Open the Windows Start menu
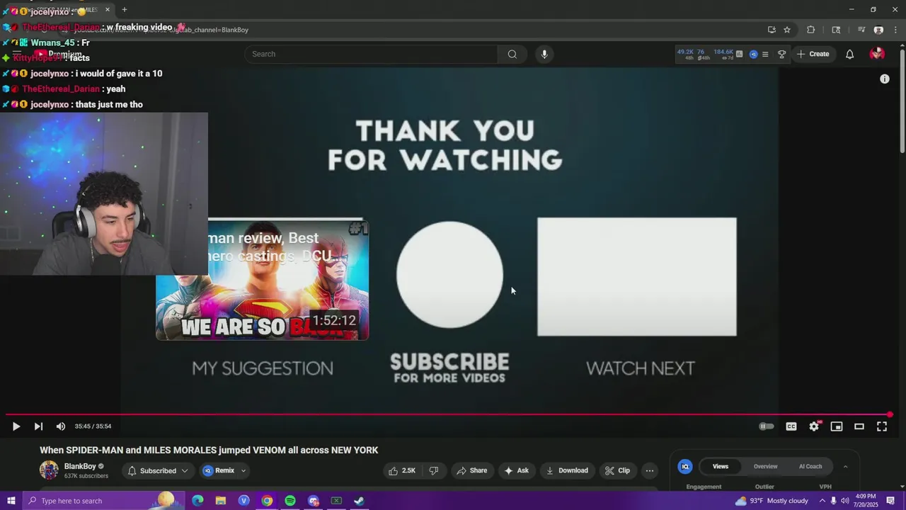 (11, 501)
